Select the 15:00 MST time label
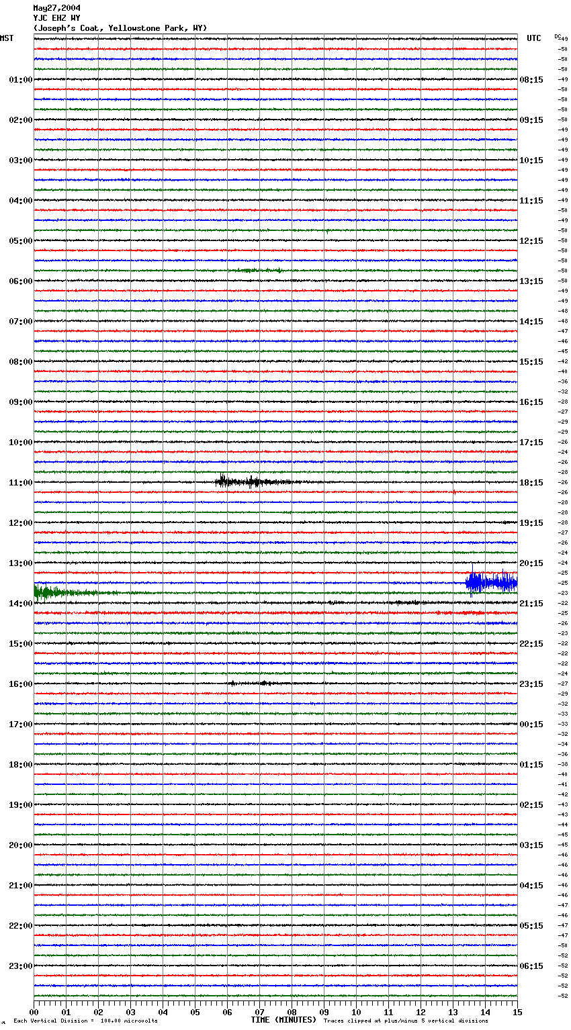The height and width of the screenshot is (1030, 571). click(21, 644)
